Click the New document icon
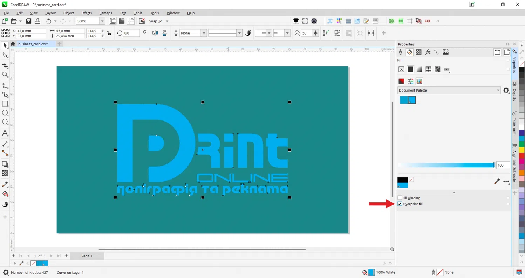 (x=5, y=21)
